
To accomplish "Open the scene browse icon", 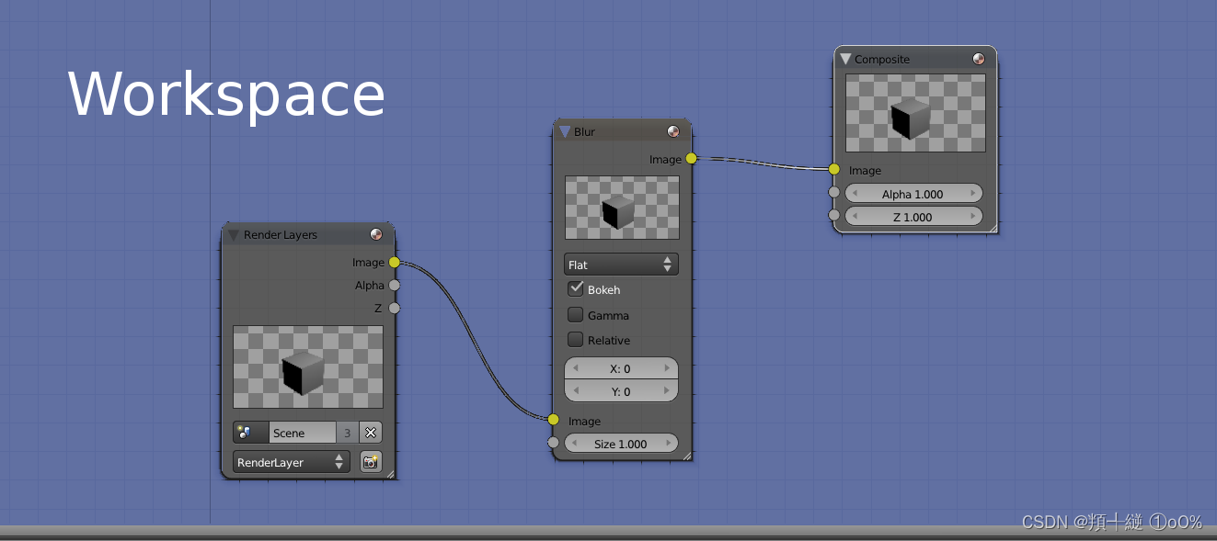I will coord(250,433).
